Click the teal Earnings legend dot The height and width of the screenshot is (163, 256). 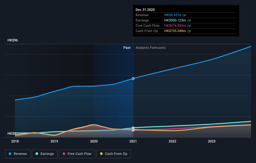tap(37, 154)
